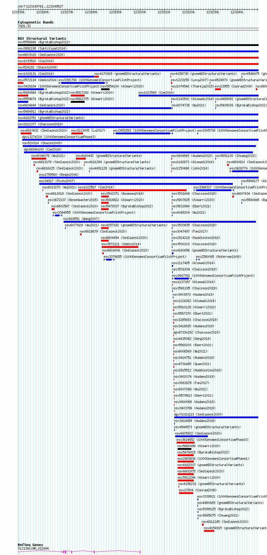
Task: Click nsv1023569 (Coe2014) variant label
Action: 156,93
